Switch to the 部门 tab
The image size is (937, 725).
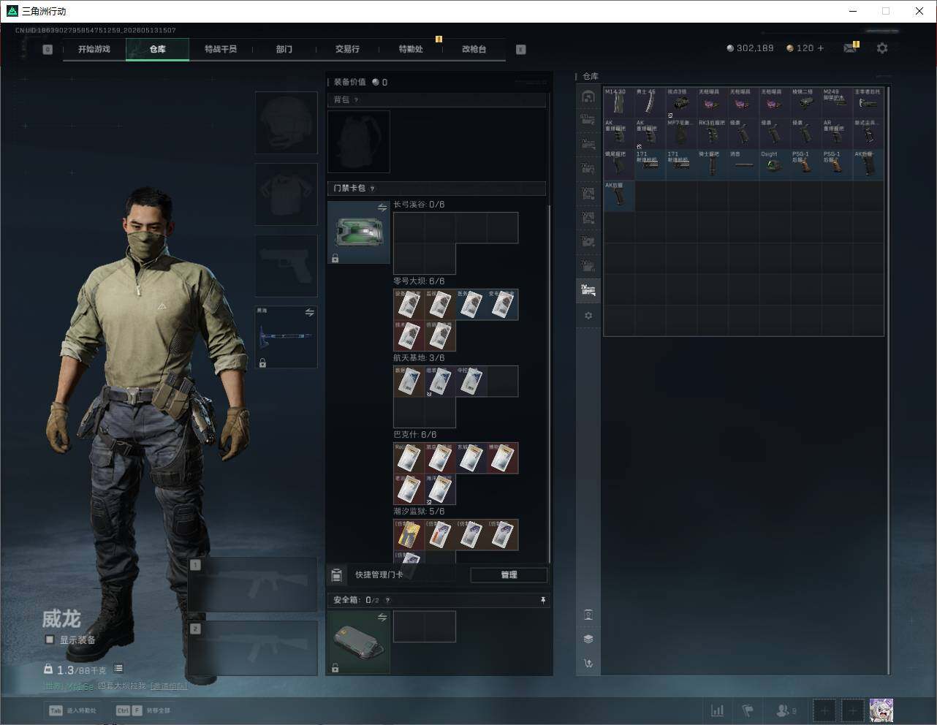(284, 49)
